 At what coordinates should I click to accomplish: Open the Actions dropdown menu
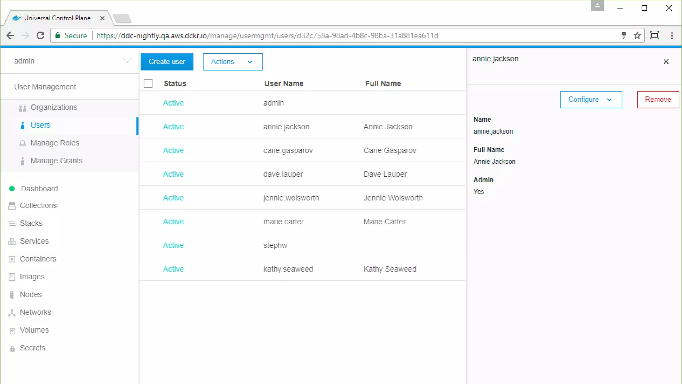[x=232, y=62]
